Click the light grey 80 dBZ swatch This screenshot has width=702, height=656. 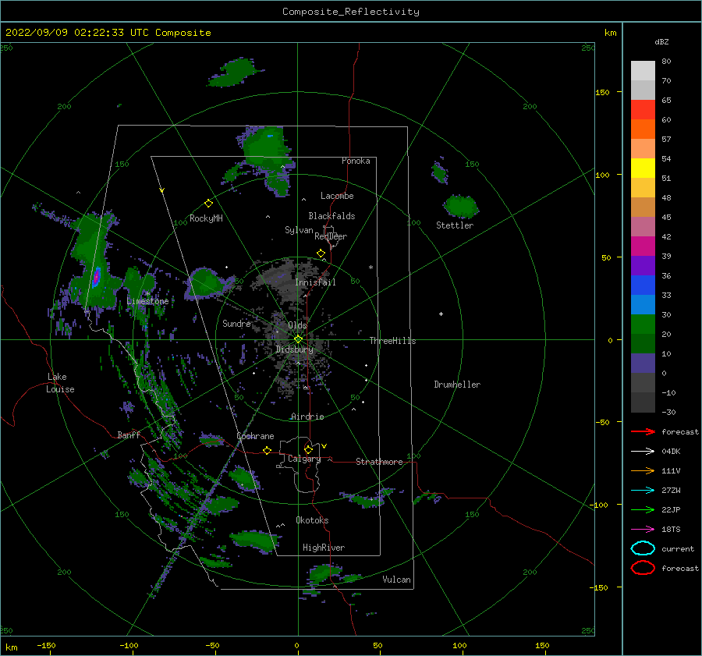(x=643, y=70)
